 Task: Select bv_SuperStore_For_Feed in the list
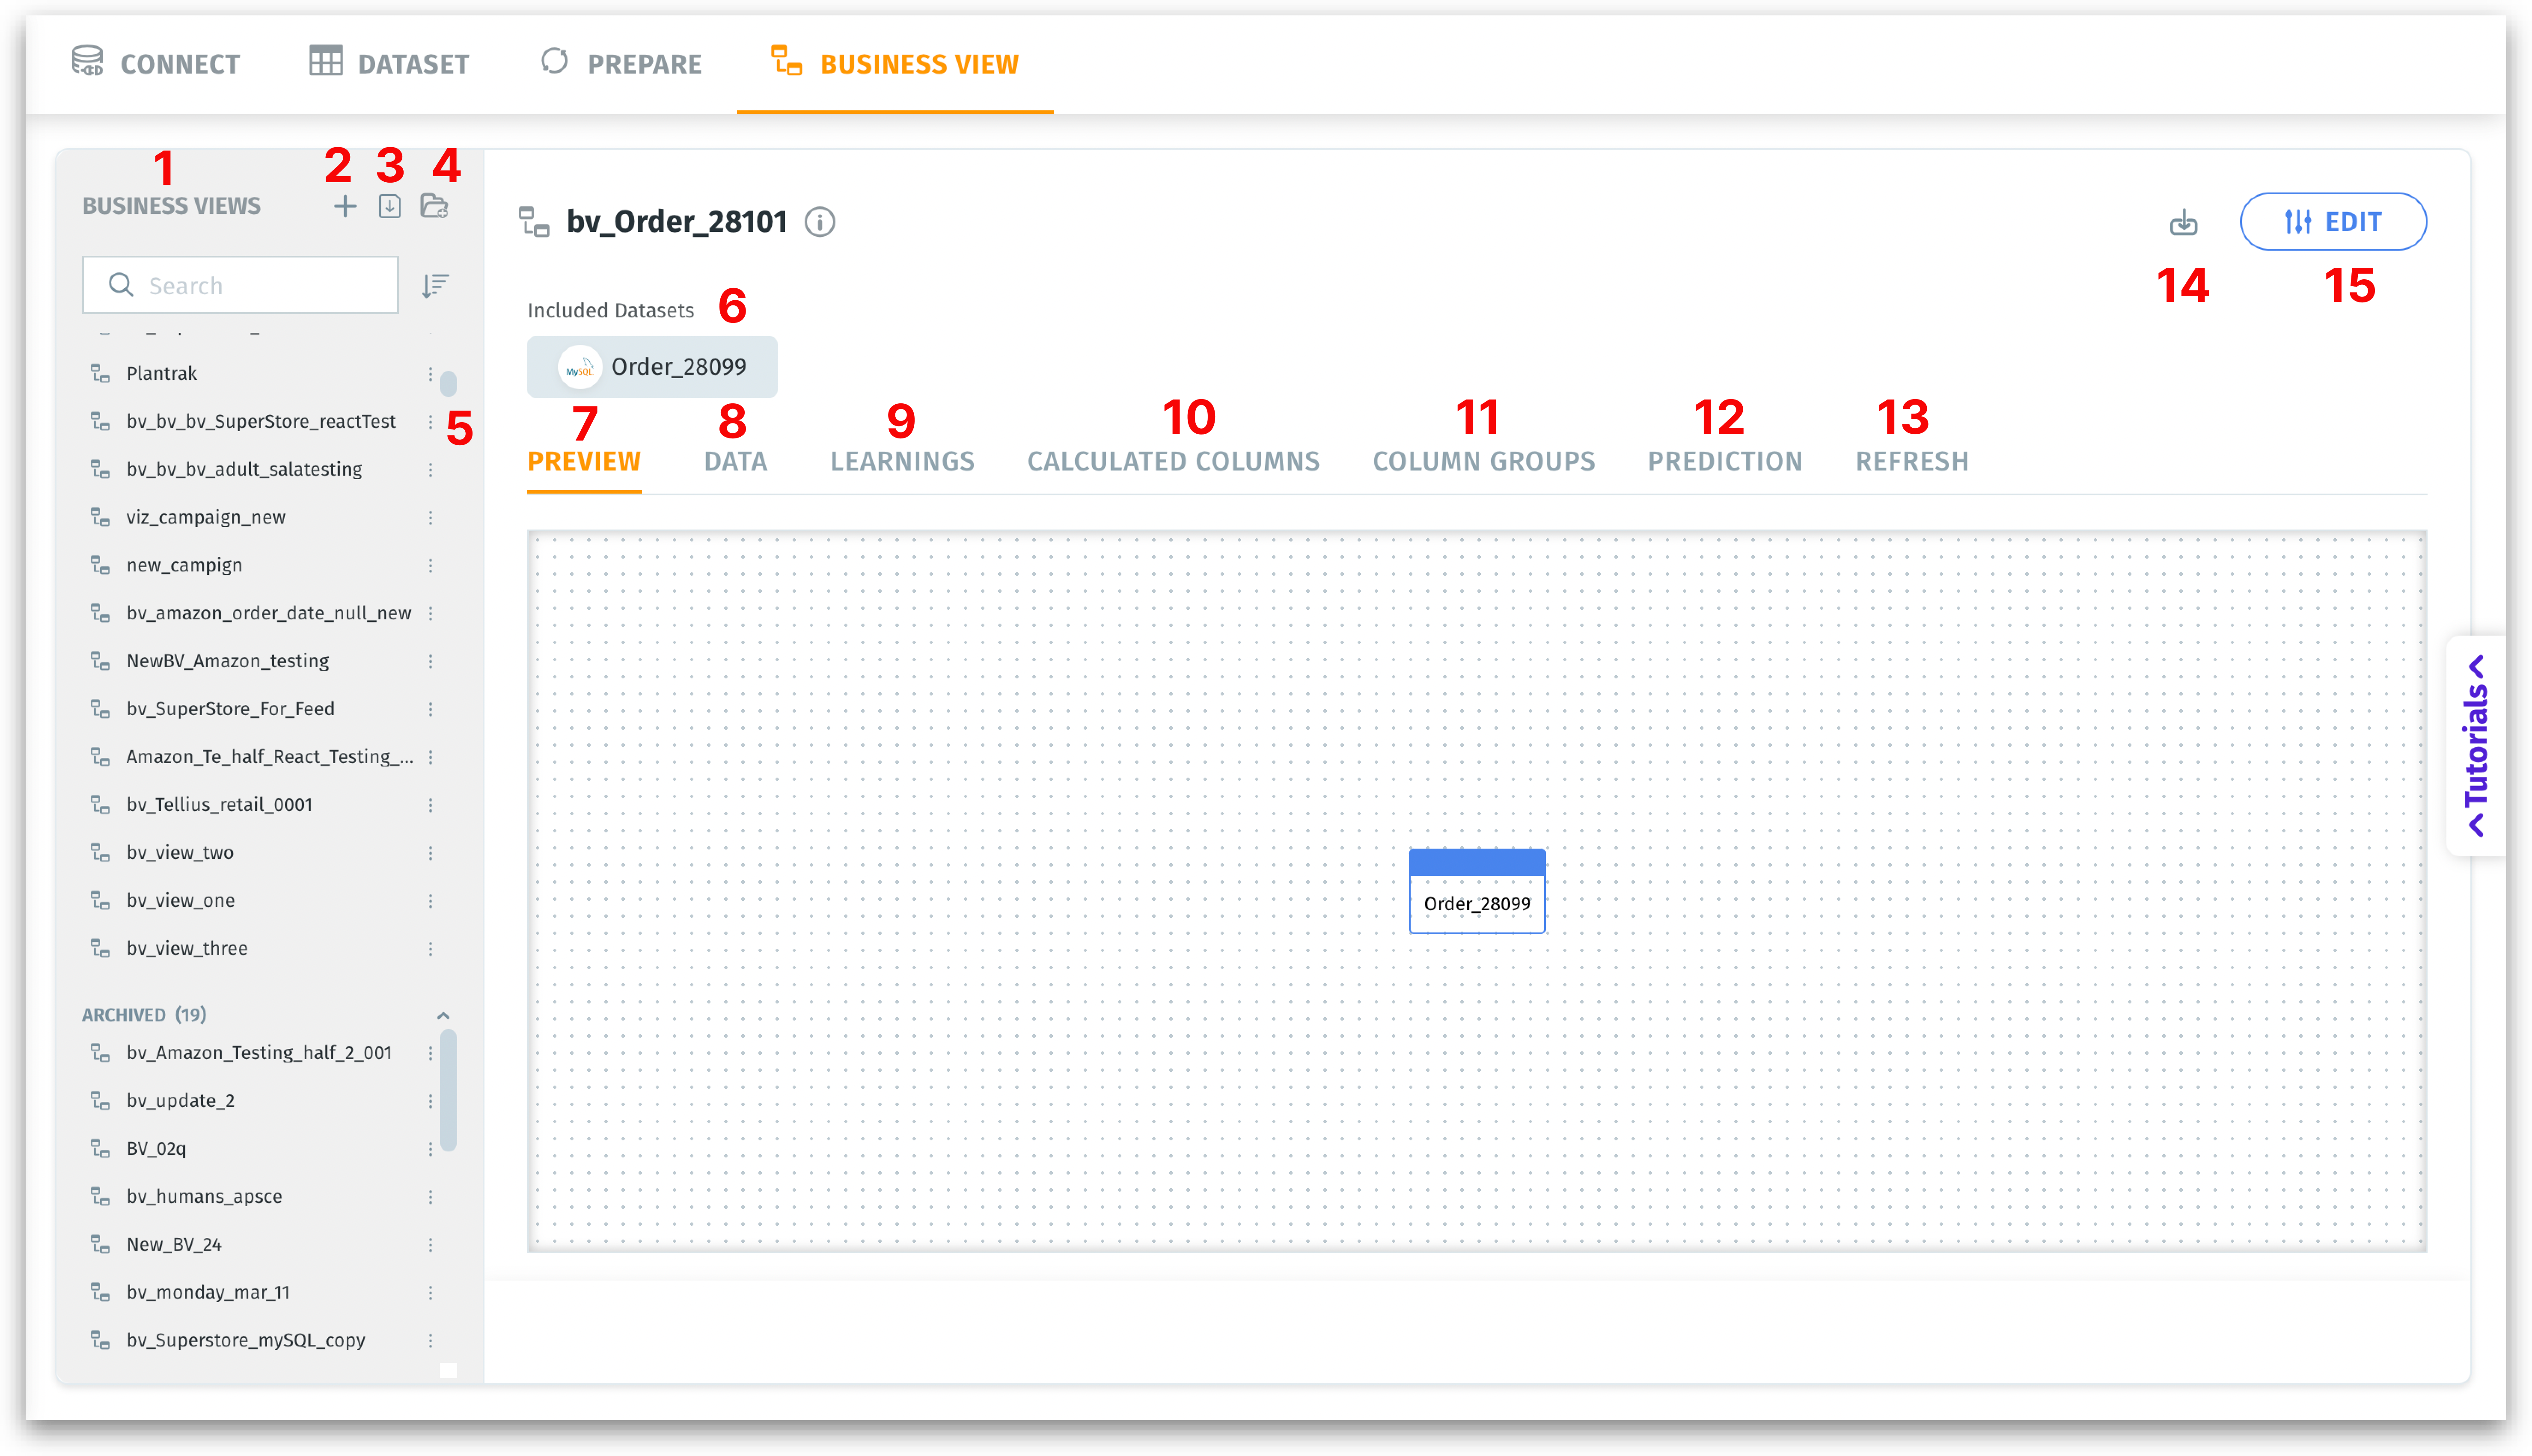(x=230, y=709)
